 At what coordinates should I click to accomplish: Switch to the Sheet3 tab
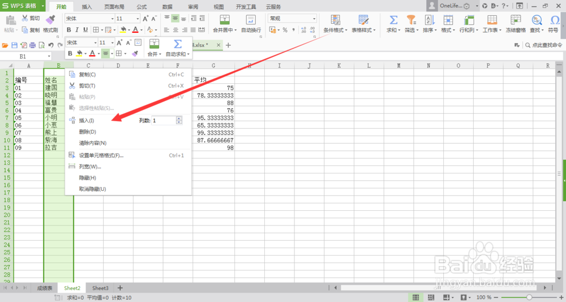click(x=100, y=288)
